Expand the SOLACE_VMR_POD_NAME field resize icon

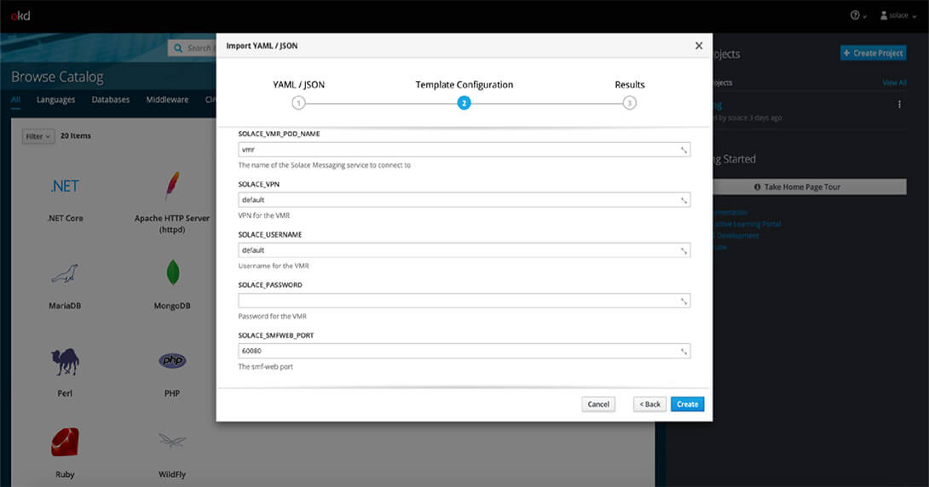[684, 151]
